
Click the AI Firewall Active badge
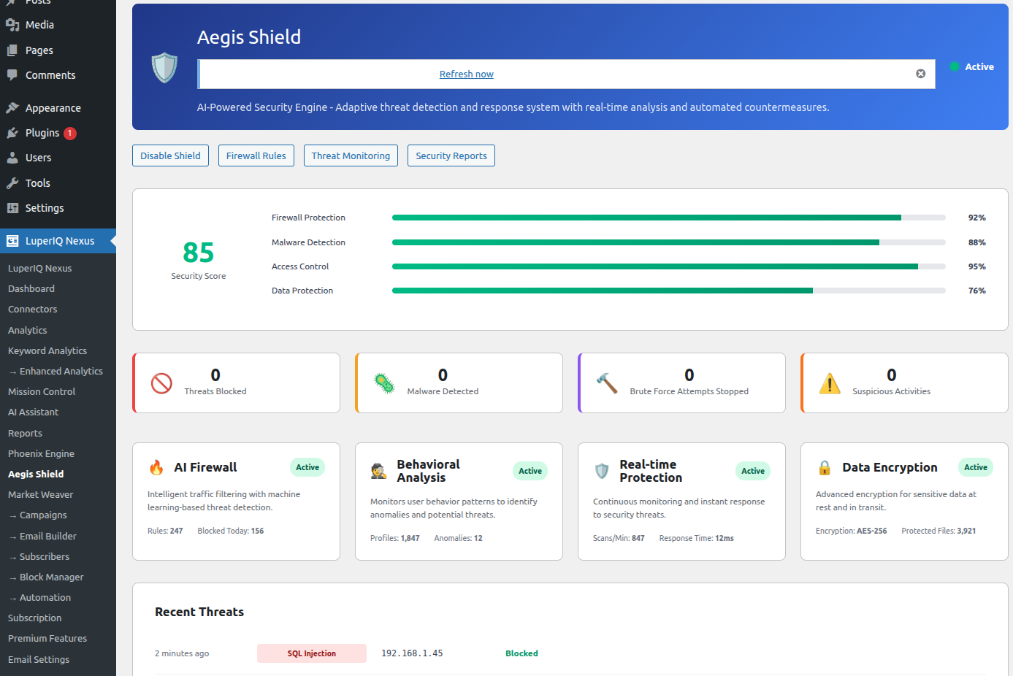[x=307, y=467]
